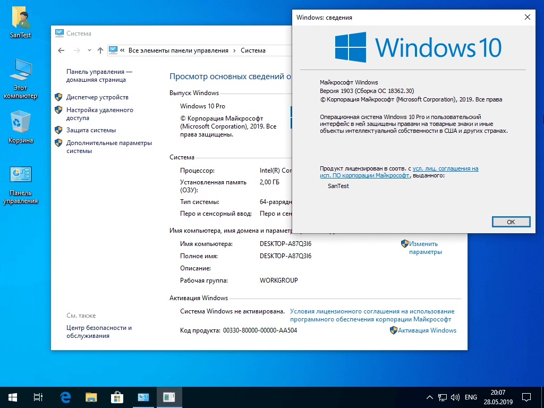Select Все элементы панели управления breadcrumb
This screenshot has height=408, width=544.
(178, 50)
